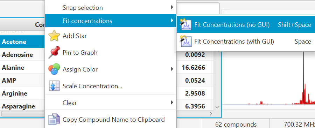
Task: Click the red pushpin Pin to Graph icon
Action: tap(54, 52)
